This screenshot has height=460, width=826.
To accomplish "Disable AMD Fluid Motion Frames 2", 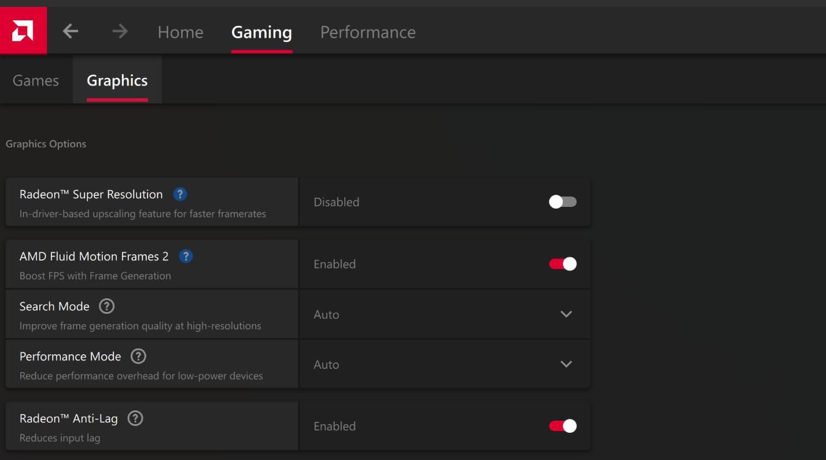I will tap(562, 264).
